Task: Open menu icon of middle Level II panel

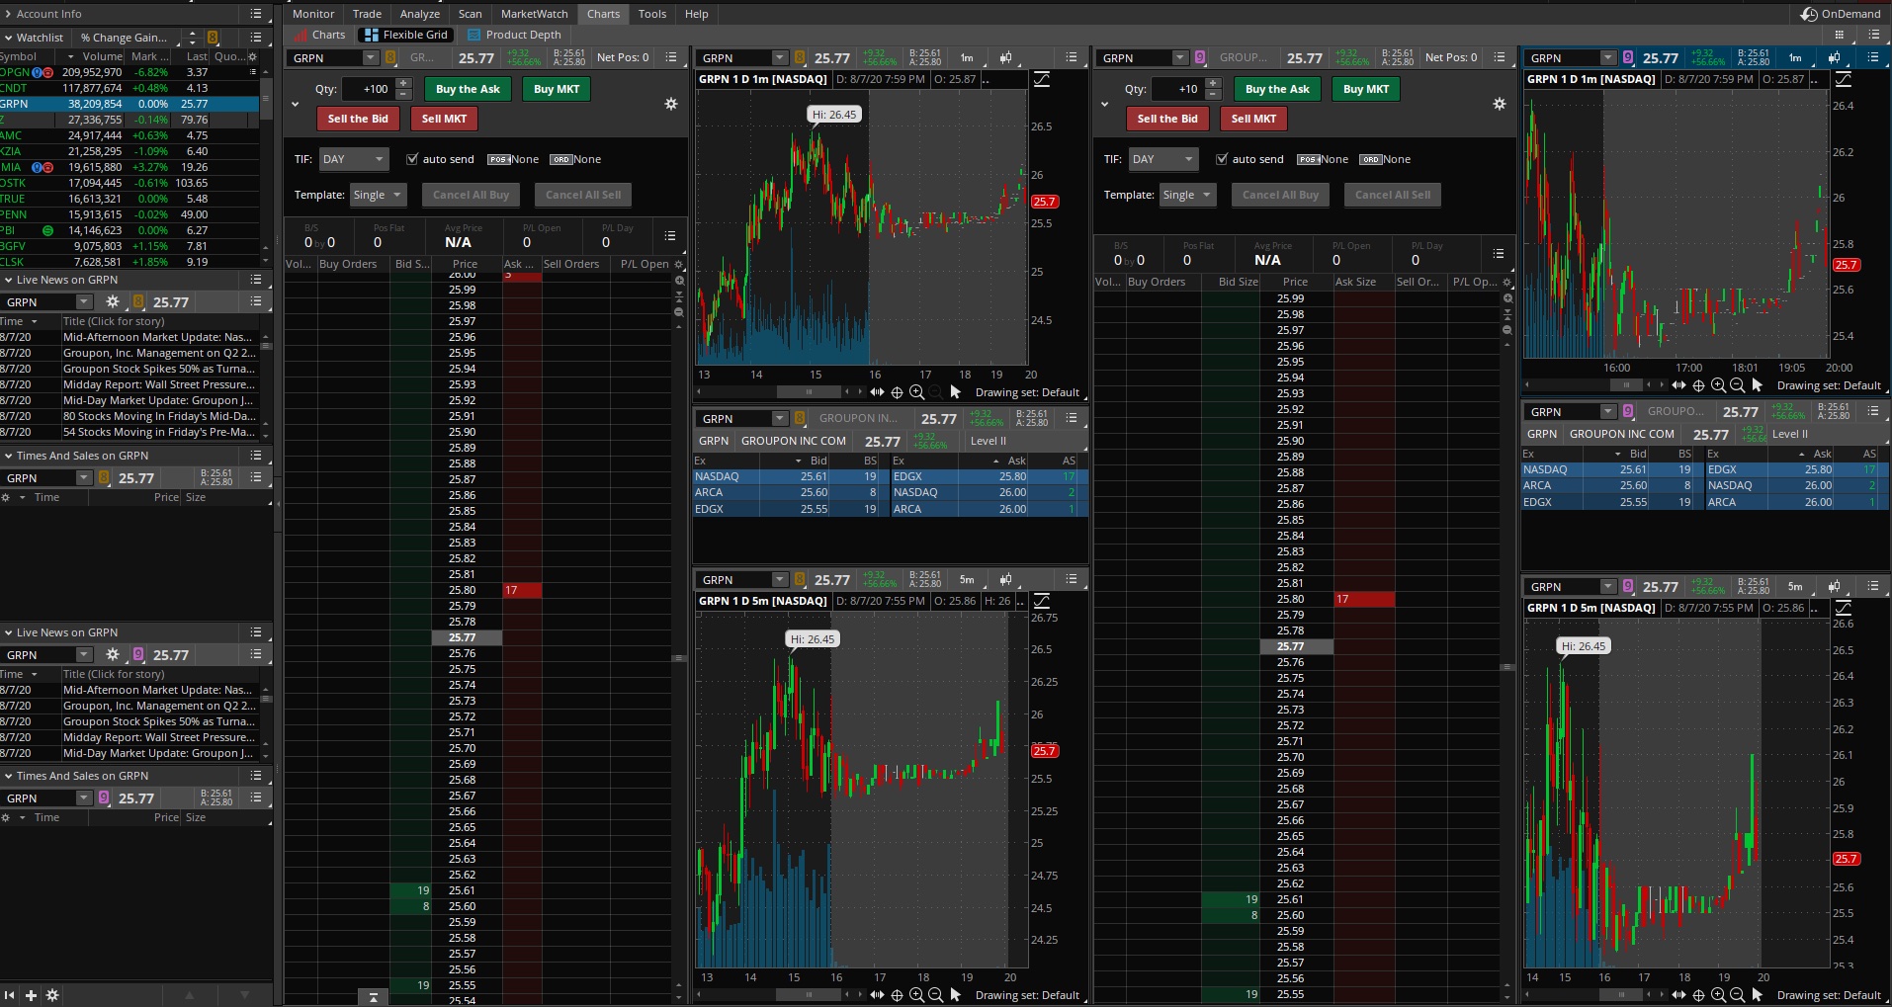Action: point(1072,418)
